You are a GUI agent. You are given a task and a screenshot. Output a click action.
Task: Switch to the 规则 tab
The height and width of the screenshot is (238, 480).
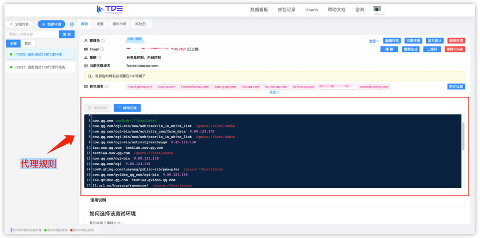[x=84, y=24]
